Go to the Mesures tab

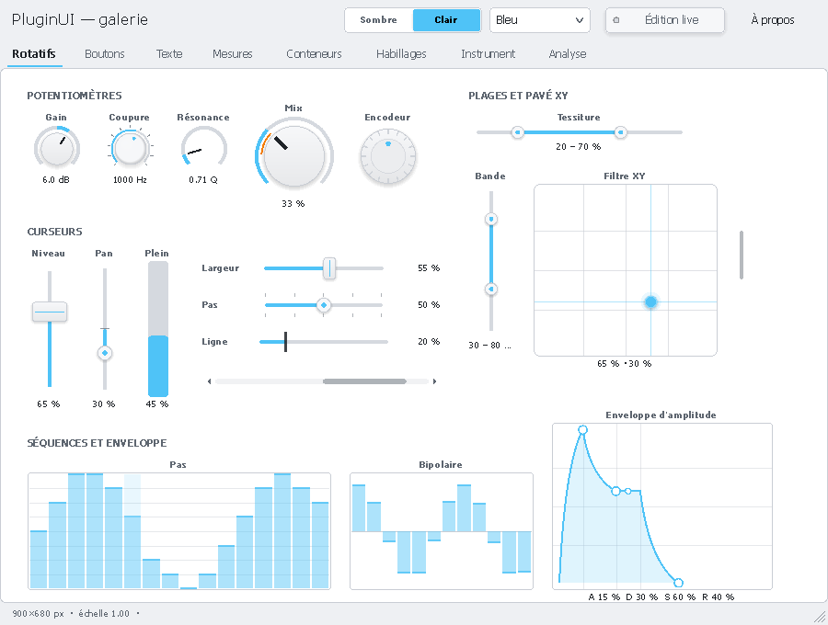[x=233, y=54]
